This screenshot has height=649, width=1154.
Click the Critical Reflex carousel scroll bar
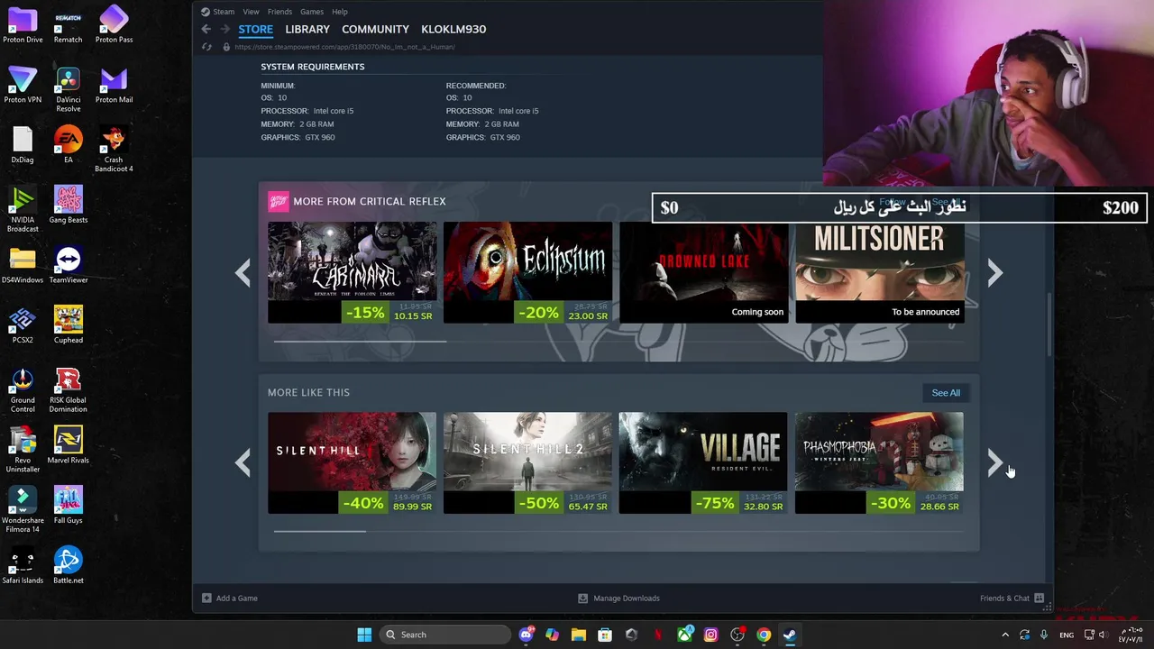(x=360, y=342)
